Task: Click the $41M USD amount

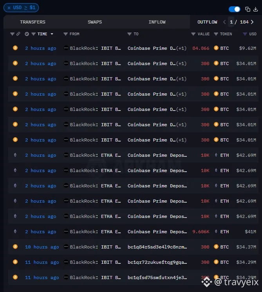Action: pyautogui.click(x=251, y=232)
